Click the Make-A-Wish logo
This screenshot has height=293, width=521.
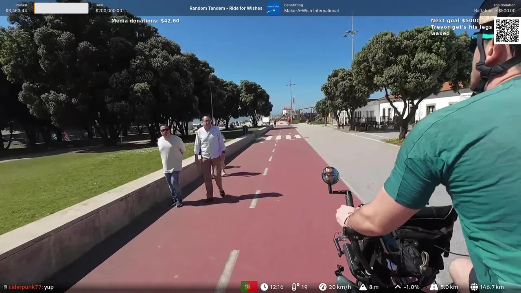(274, 8)
